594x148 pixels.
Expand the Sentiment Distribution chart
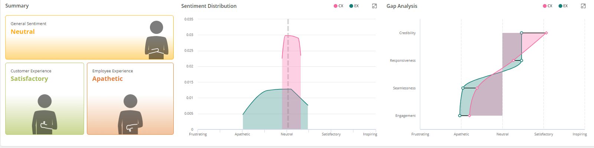(374, 6)
